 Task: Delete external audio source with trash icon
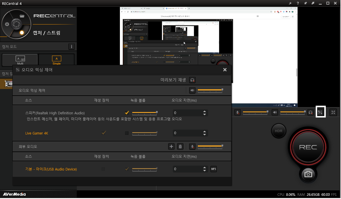180,147
